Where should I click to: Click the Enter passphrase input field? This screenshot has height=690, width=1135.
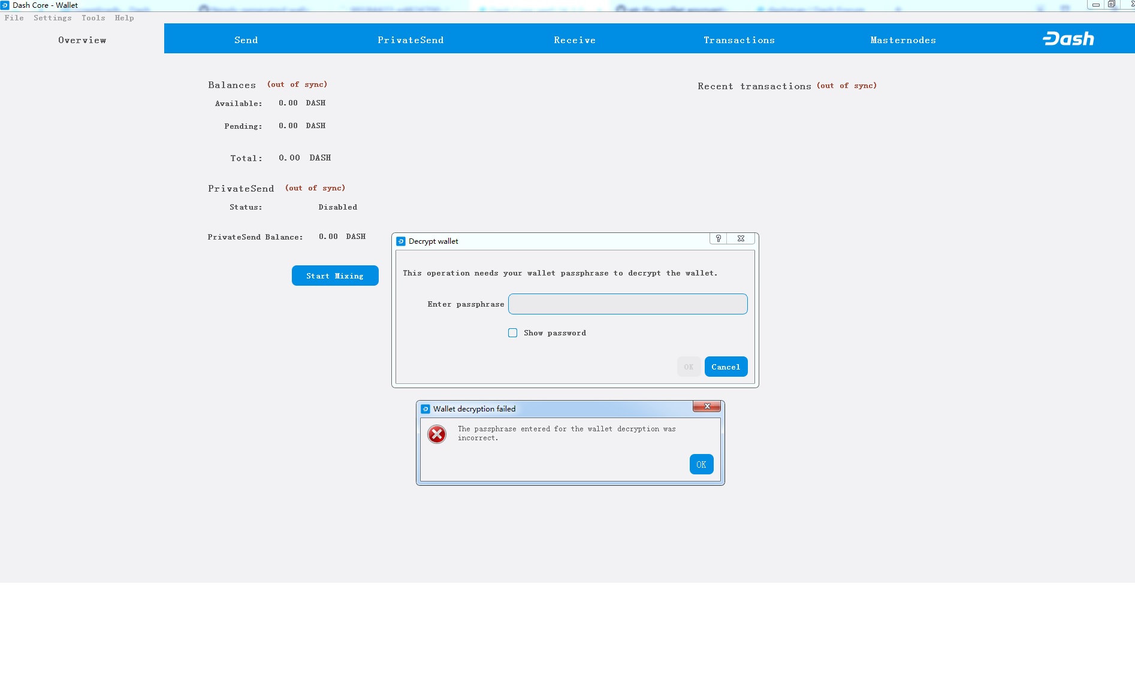(628, 304)
